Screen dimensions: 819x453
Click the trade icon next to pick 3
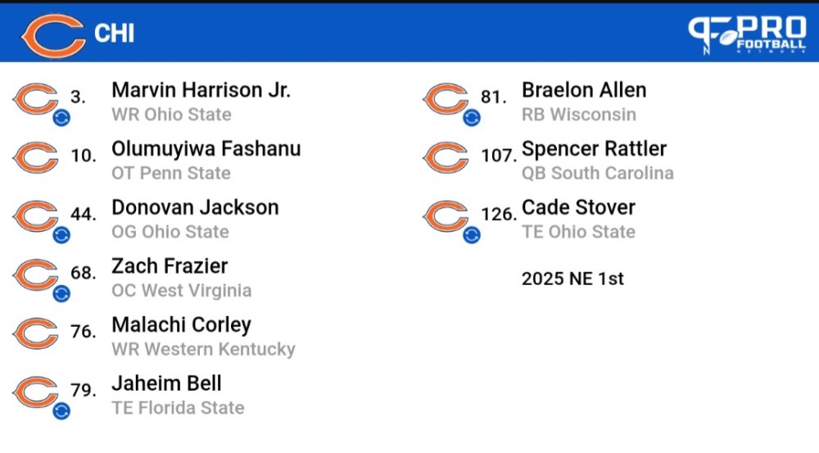(61, 118)
